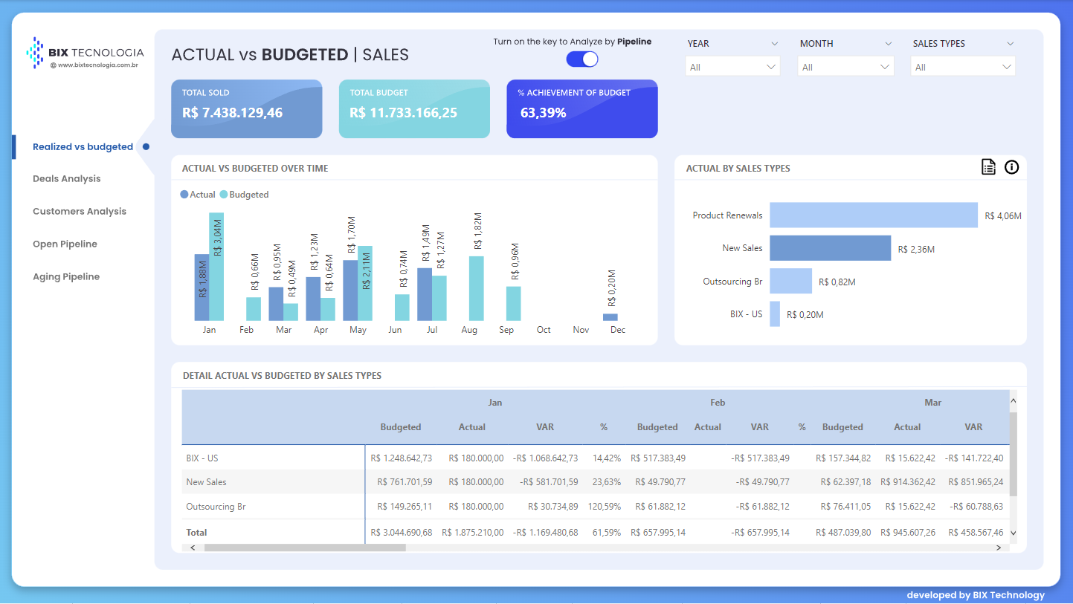Toggle the Budgeted series in the chart legend
The height and width of the screenshot is (604, 1073).
click(244, 195)
